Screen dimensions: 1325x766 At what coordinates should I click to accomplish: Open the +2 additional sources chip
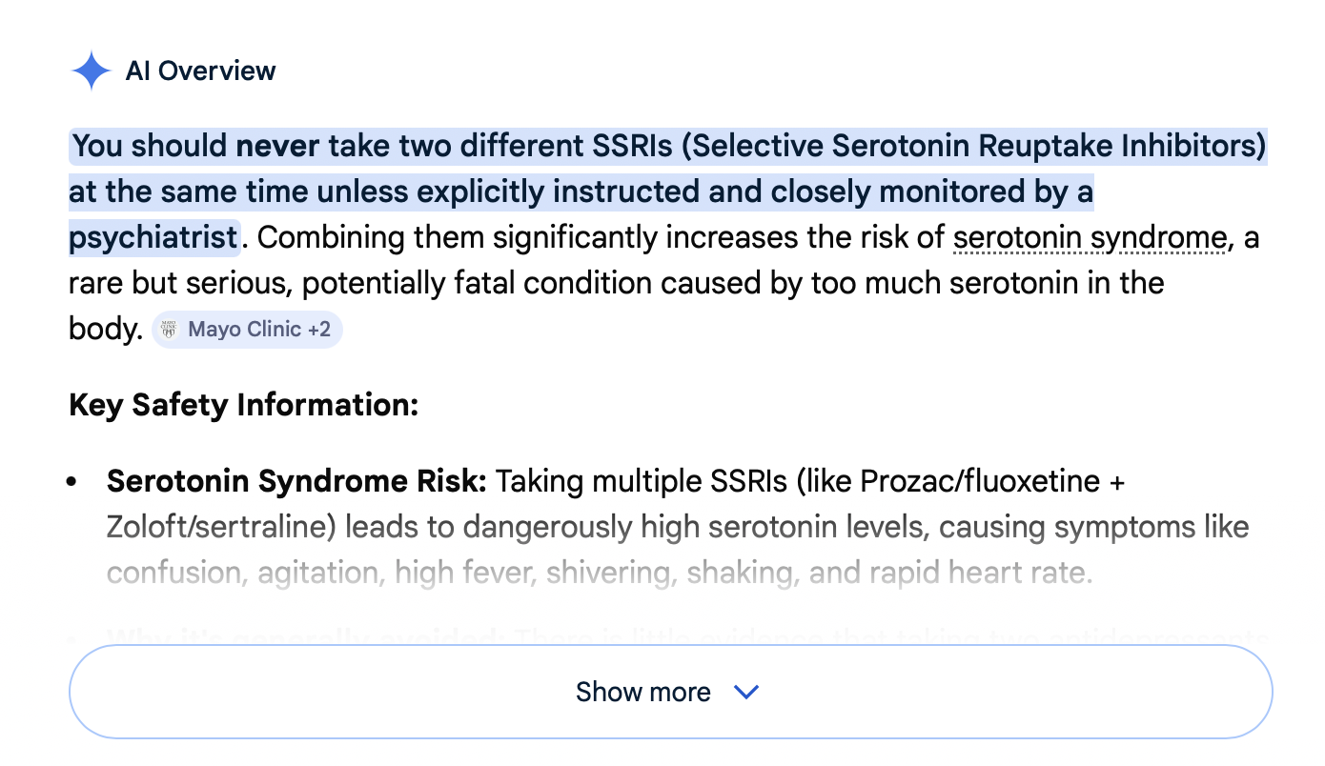pyautogui.click(x=318, y=330)
